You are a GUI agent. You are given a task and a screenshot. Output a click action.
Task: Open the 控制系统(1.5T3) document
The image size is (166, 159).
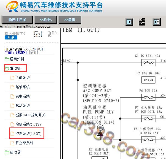click(x=28, y=124)
